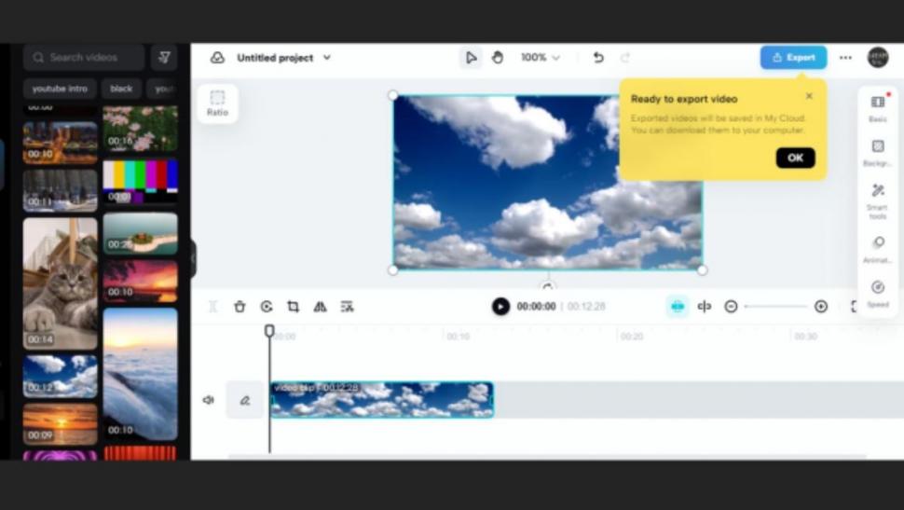Click the split clip icon in timeline toolbar
Image resolution: width=904 pixels, height=510 pixels.
212,307
